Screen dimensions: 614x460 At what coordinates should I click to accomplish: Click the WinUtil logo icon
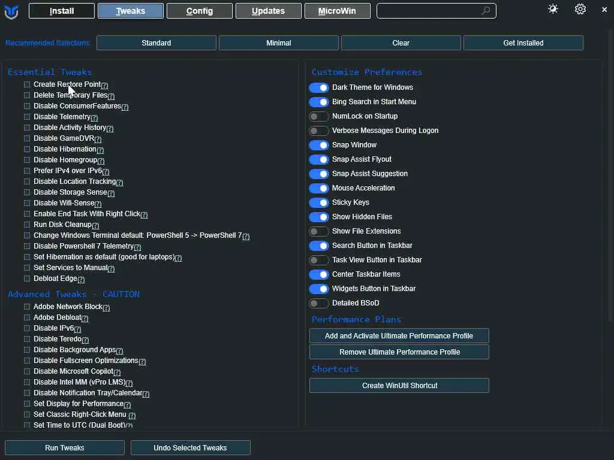[x=11, y=12]
